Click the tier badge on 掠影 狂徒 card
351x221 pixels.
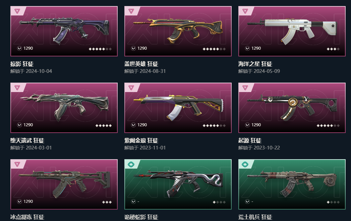17,11
